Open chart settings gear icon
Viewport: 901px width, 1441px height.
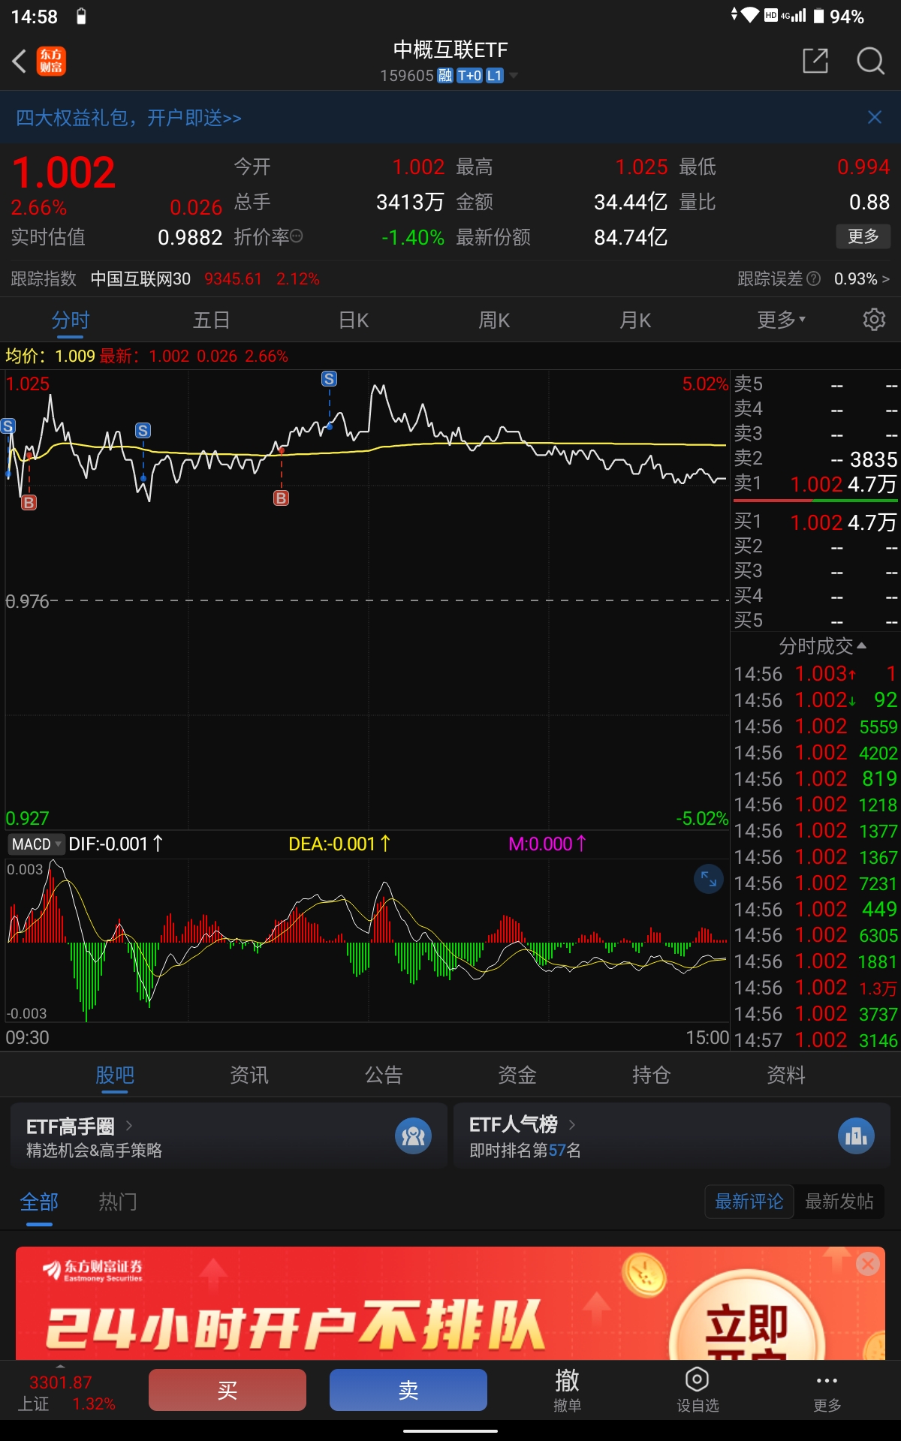pos(874,320)
